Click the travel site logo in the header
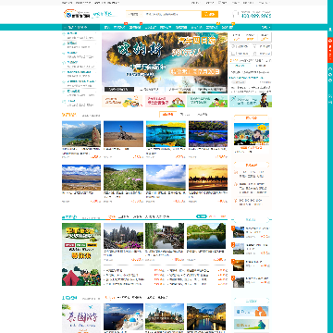Viewport: 333px width, 333px height. (x=77, y=14)
